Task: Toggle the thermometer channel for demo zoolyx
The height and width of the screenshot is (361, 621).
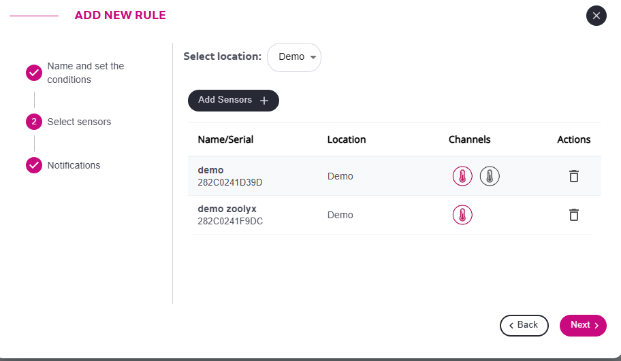Action: (x=462, y=216)
